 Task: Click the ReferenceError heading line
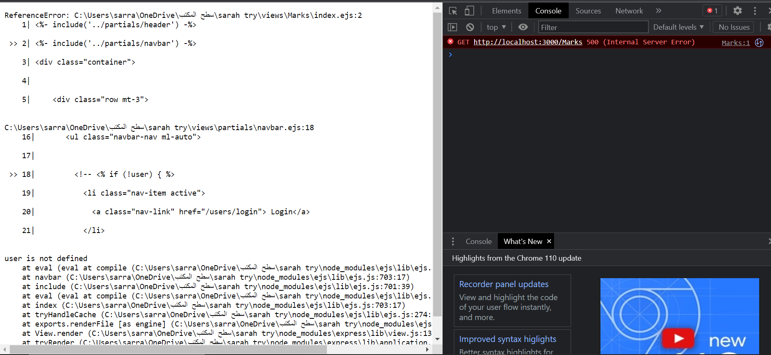click(183, 15)
